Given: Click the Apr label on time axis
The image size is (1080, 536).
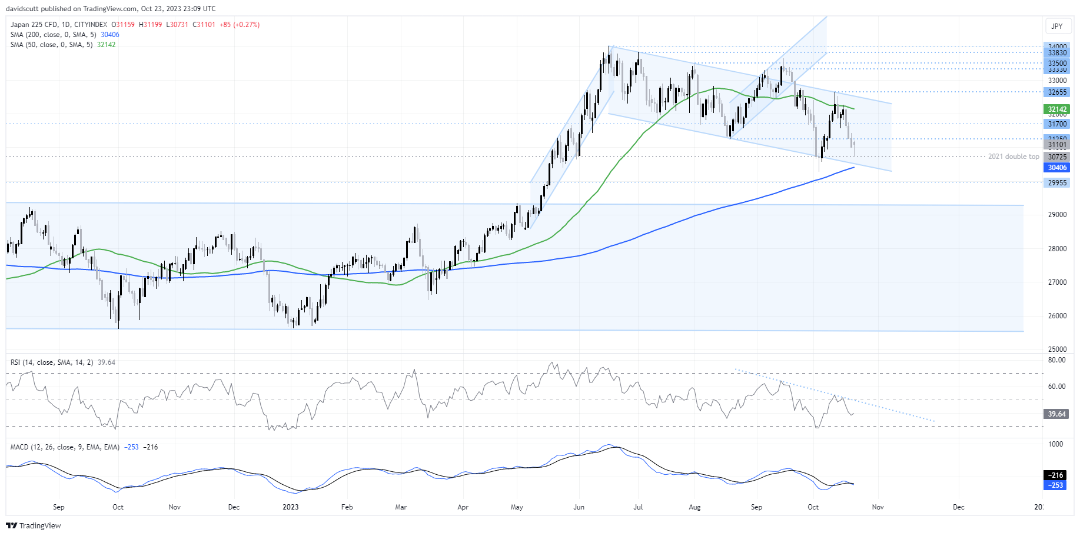Looking at the screenshot, I should tap(463, 507).
